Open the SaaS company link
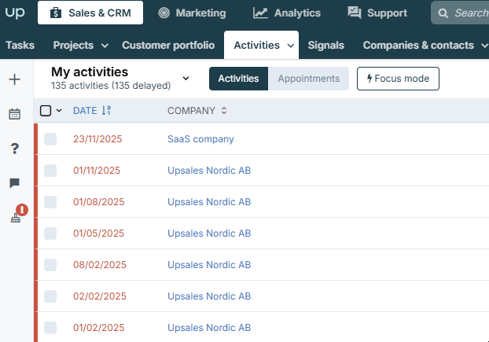Viewport: 489px width, 342px height. coord(200,139)
